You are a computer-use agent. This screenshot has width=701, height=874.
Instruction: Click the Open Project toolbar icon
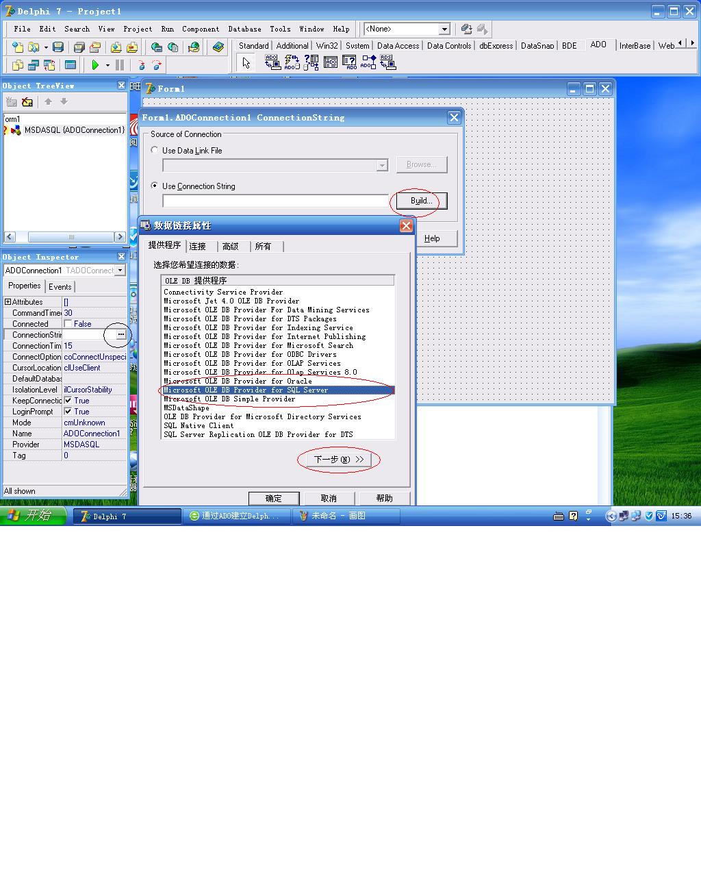(x=95, y=47)
